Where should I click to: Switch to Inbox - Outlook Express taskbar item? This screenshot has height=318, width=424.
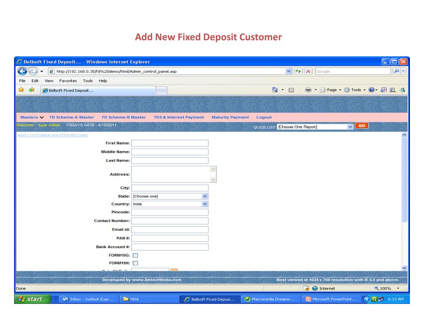(x=88, y=299)
